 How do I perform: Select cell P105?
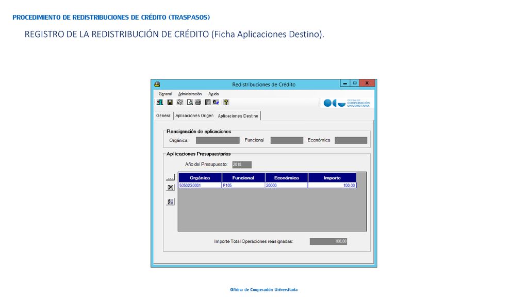pos(243,185)
